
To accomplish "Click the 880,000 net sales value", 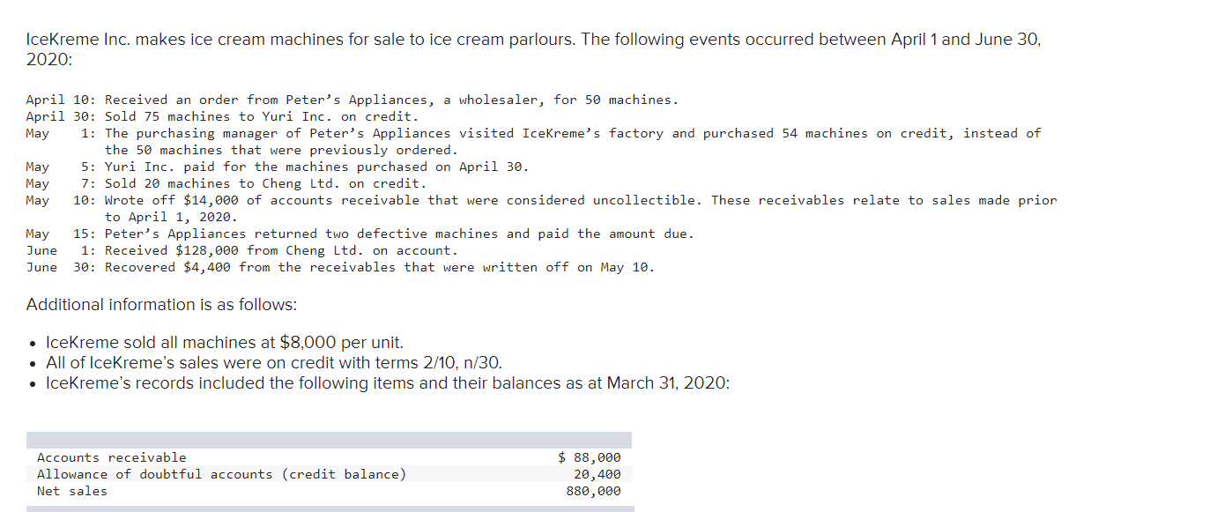I will tap(593, 491).
